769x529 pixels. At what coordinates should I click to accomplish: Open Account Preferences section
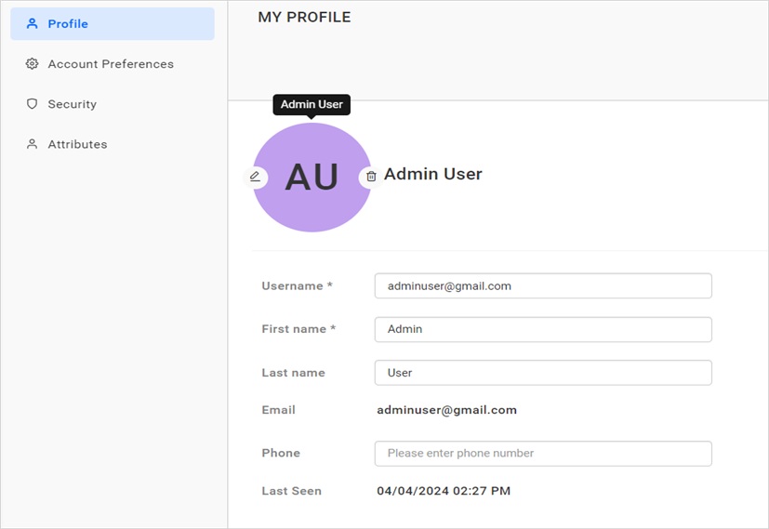coord(113,64)
